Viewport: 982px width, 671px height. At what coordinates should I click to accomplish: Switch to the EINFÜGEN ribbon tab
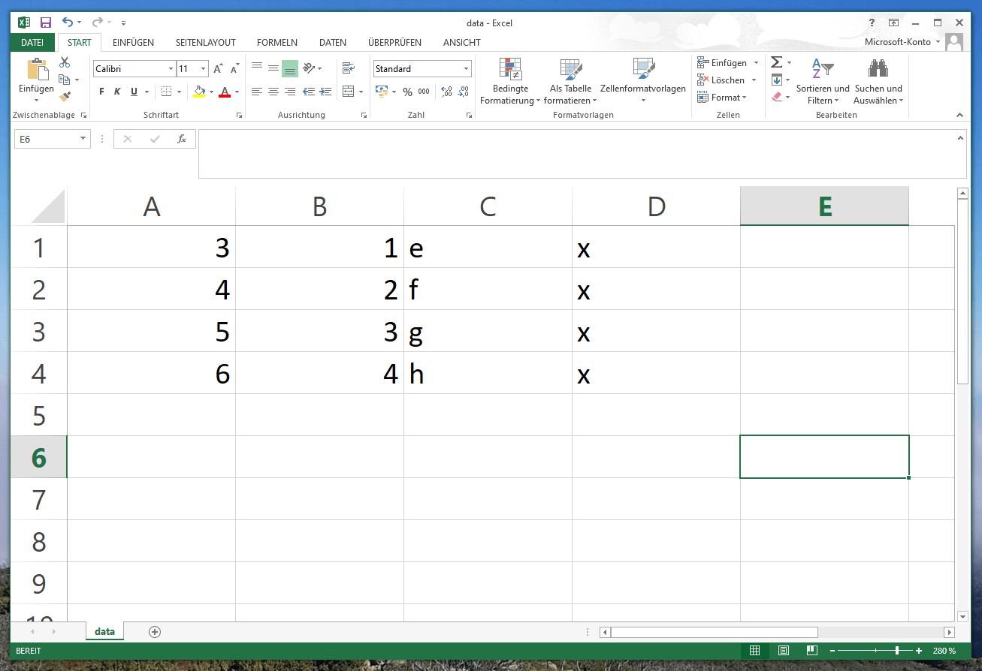pyautogui.click(x=132, y=42)
